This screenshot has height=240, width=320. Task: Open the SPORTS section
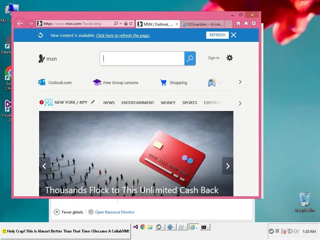tap(190, 102)
